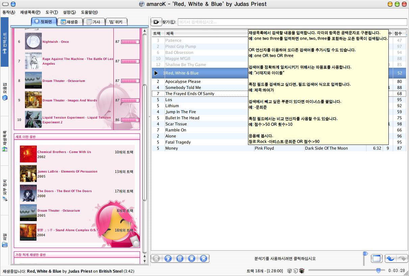
Task: Toggle the middle white cube status icon
Action: 295,271
